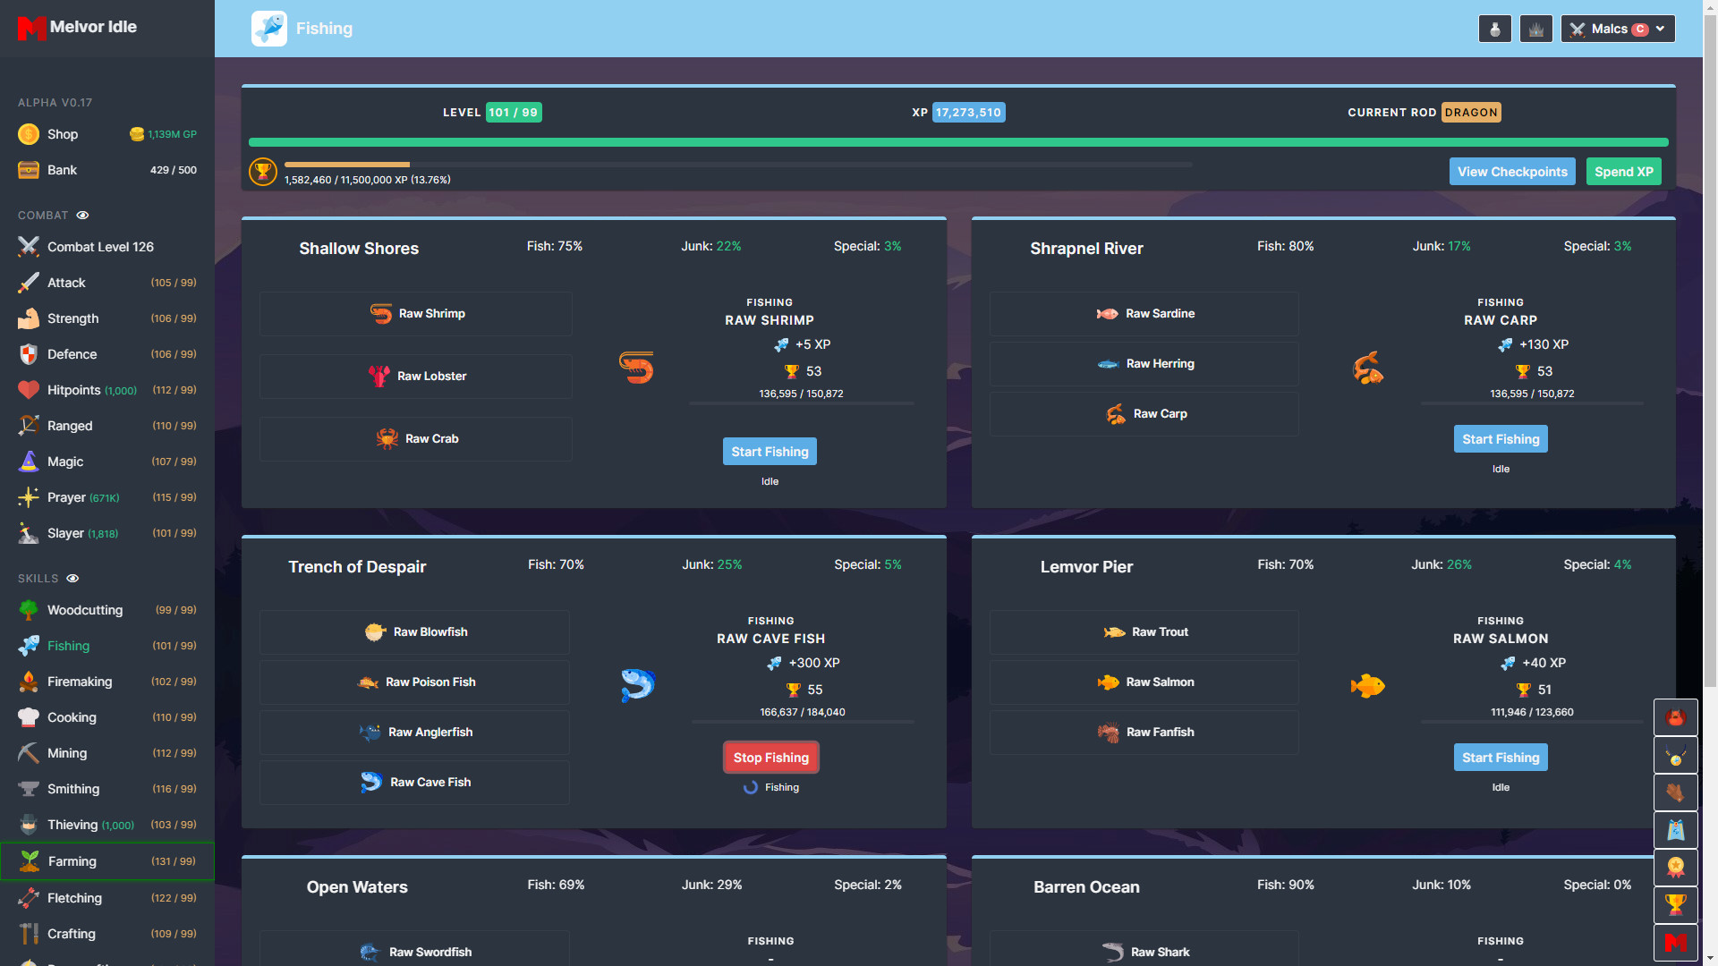This screenshot has height=966, width=1718.
Task: Expand Open Waters fishing area
Action: click(x=356, y=885)
